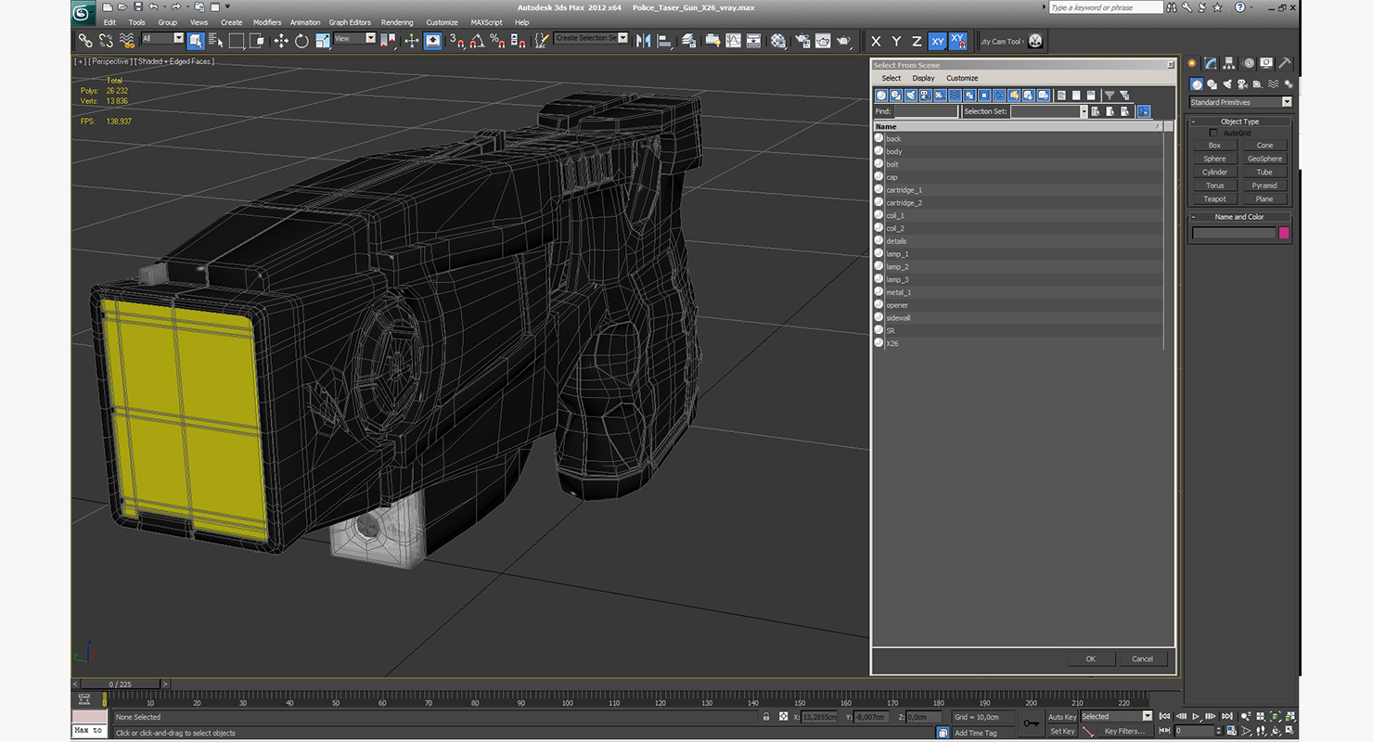Open the Modify command panel tab
Screen dimensions: 1373x742
pos(1211,63)
